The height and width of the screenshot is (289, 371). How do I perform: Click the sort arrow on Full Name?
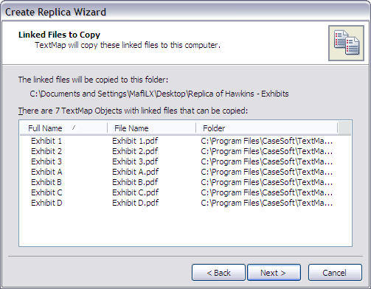(74, 128)
